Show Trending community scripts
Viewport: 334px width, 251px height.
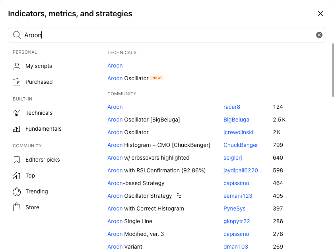37,191
